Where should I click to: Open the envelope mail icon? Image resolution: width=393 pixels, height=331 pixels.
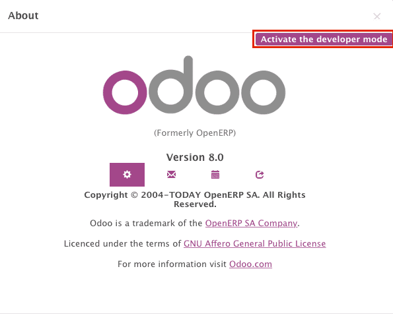[171, 174]
